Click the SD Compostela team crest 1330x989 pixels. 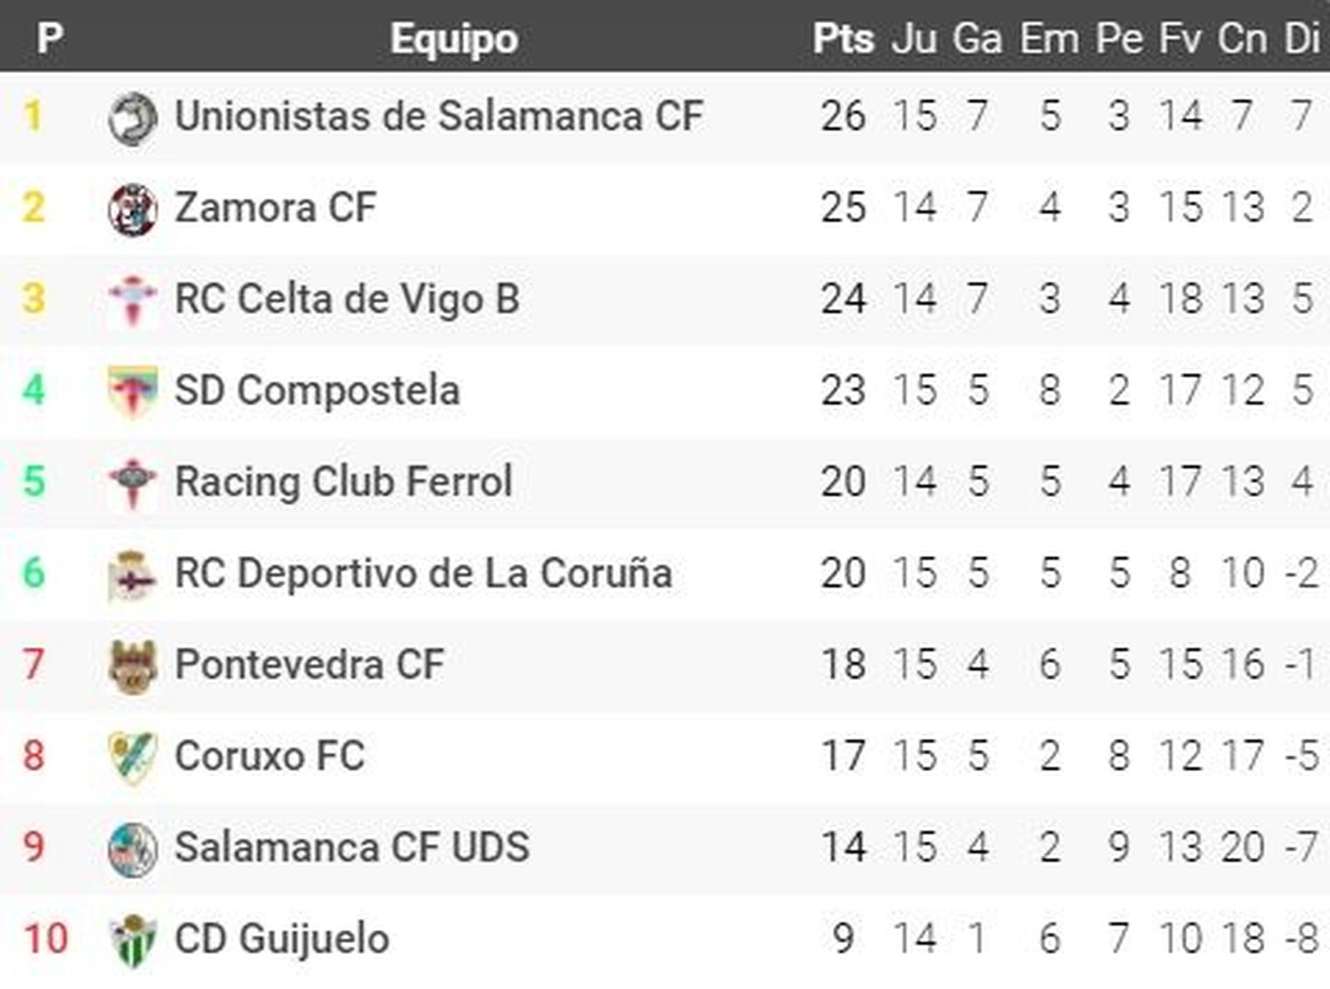pyautogui.click(x=132, y=391)
